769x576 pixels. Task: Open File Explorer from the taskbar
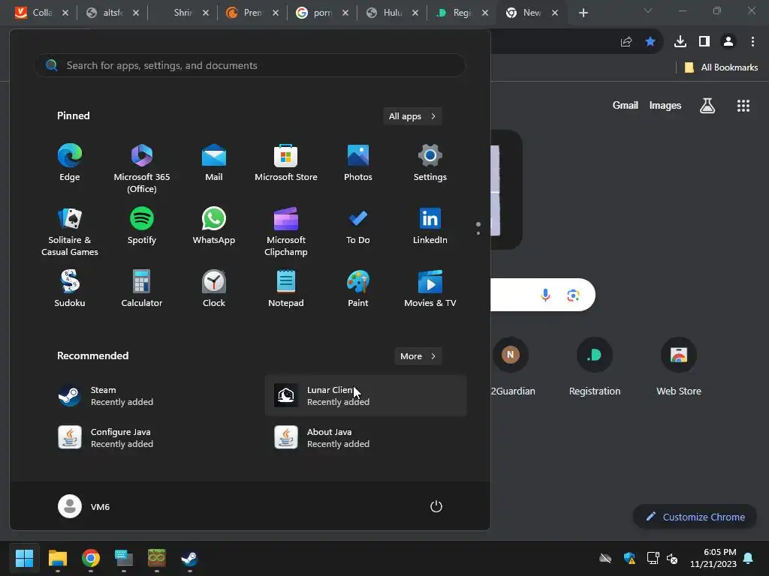click(57, 558)
